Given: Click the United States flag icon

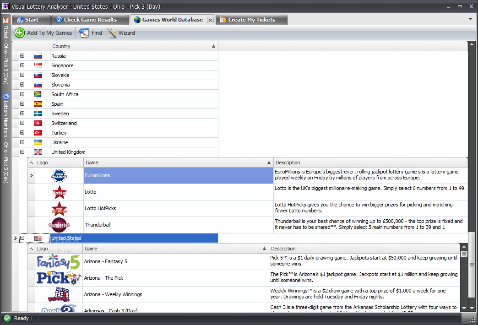Looking at the screenshot, I should click(38, 238).
